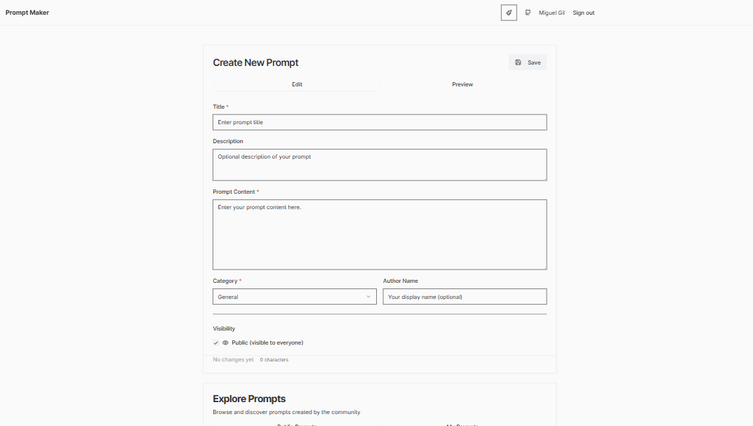The height and width of the screenshot is (426, 753).
Task: Click the floppy disk icon on Save button
Action: coord(518,62)
